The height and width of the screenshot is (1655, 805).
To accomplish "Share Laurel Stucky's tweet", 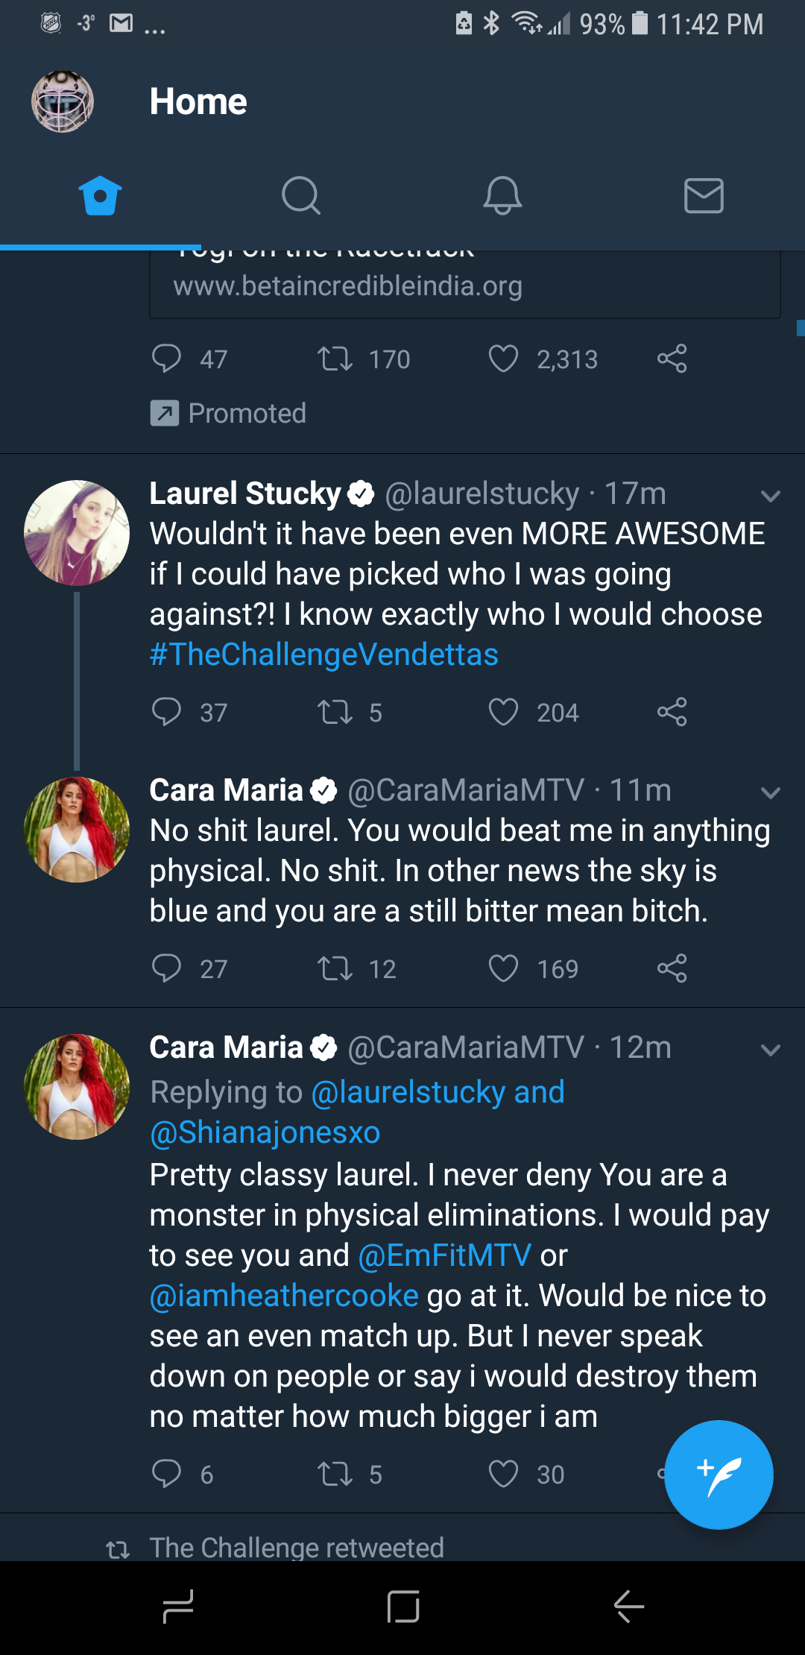I will pos(672,712).
